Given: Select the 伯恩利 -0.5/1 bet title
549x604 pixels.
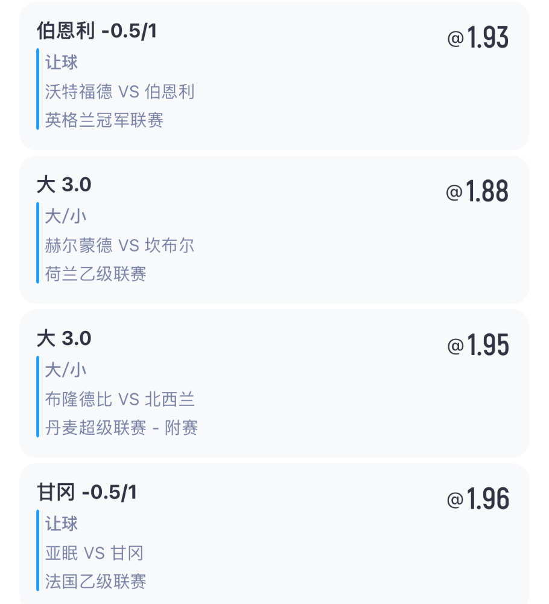Looking at the screenshot, I should (x=97, y=31).
